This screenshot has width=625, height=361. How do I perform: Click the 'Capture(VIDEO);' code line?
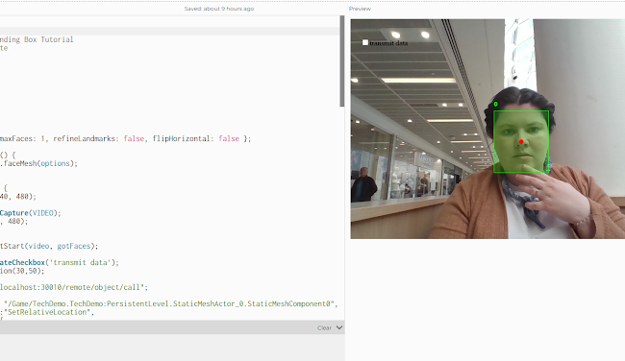(x=31, y=213)
